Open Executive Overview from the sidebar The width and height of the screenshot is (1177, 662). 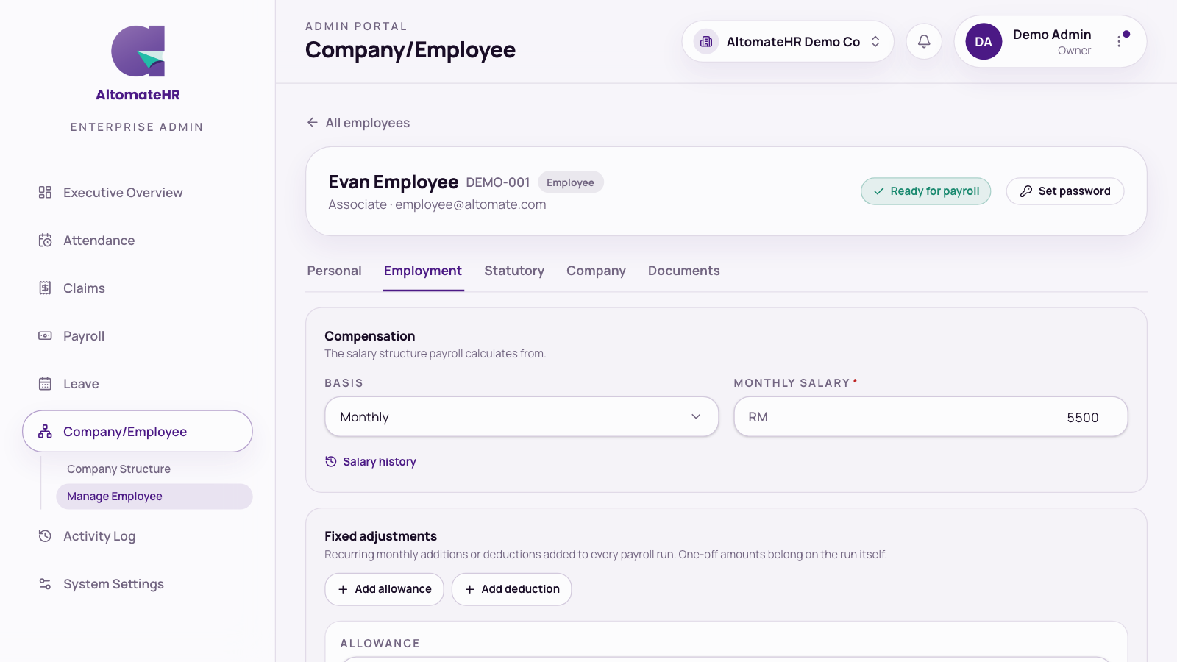coord(138,193)
